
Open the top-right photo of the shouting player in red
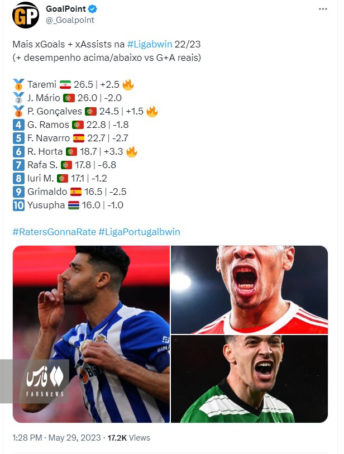249,289
